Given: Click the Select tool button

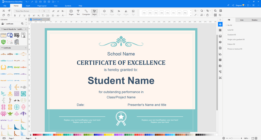Looking at the screenshot, I should pyautogui.click(x=94, y=12).
